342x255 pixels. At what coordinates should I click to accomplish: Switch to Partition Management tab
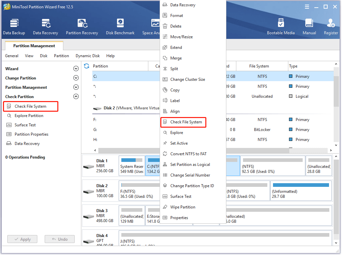pyautogui.click(x=34, y=46)
